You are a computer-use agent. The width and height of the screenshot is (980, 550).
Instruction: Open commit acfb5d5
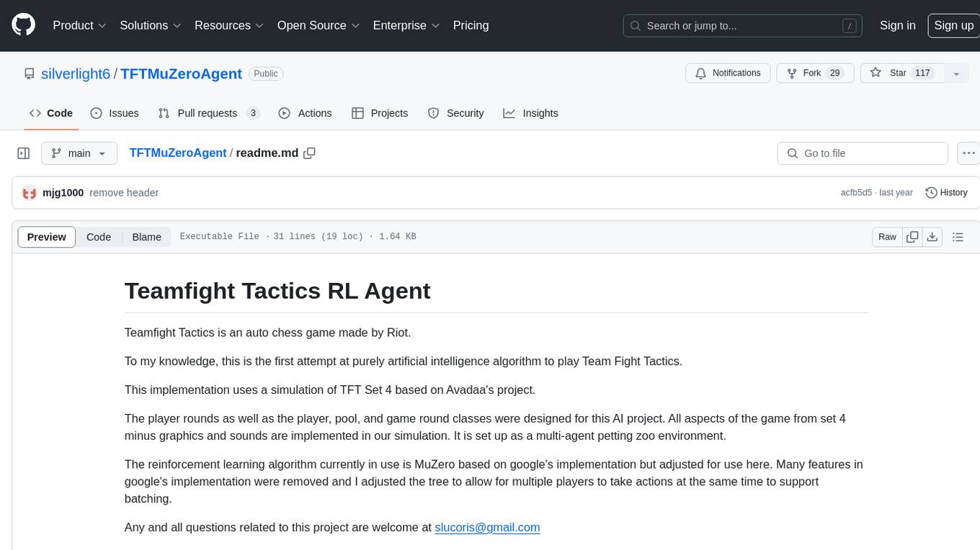(856, 193)
